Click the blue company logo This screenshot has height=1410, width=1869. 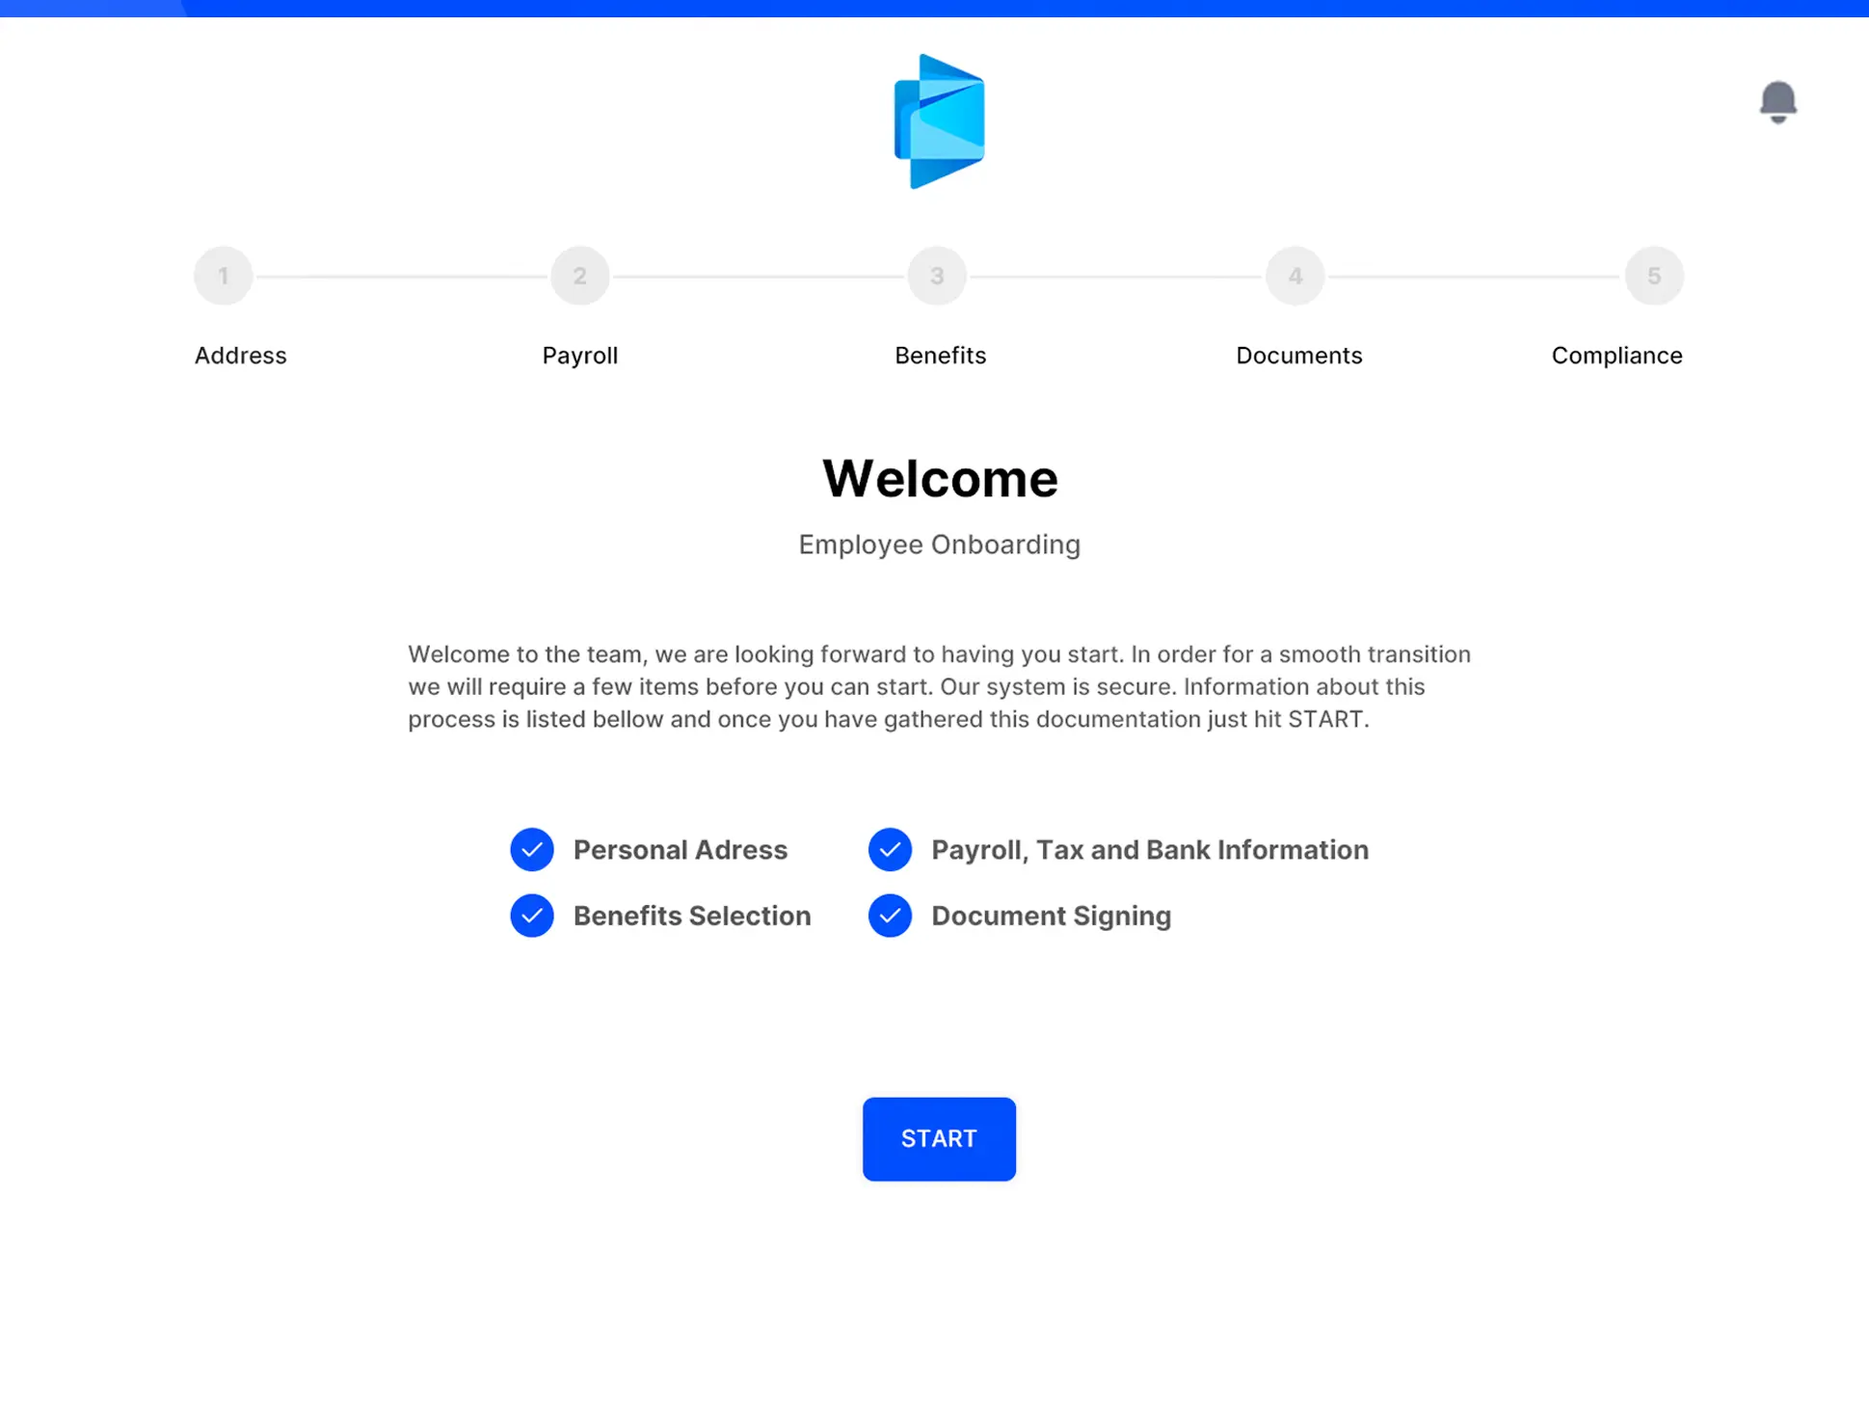pos(939,121)
